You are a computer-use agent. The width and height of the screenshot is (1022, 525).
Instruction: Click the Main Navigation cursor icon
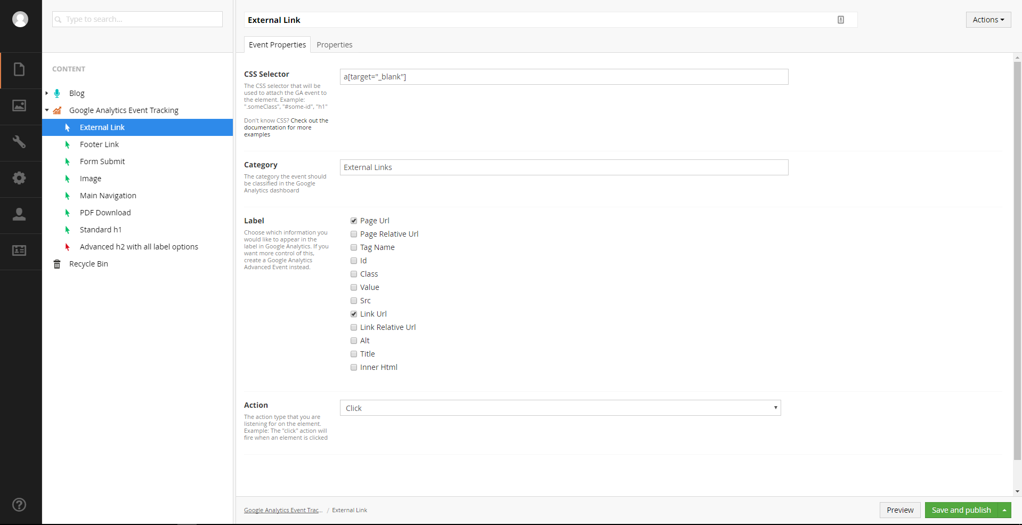(x=68, y=196)
